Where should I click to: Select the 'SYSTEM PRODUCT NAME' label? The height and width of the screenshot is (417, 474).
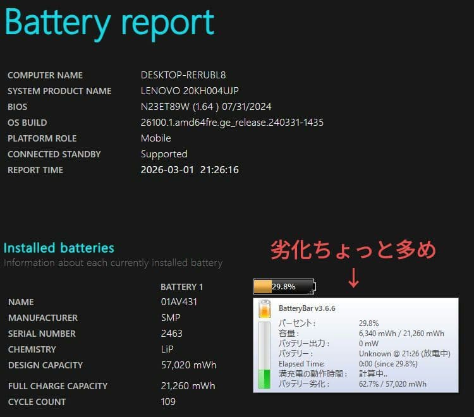59,91
